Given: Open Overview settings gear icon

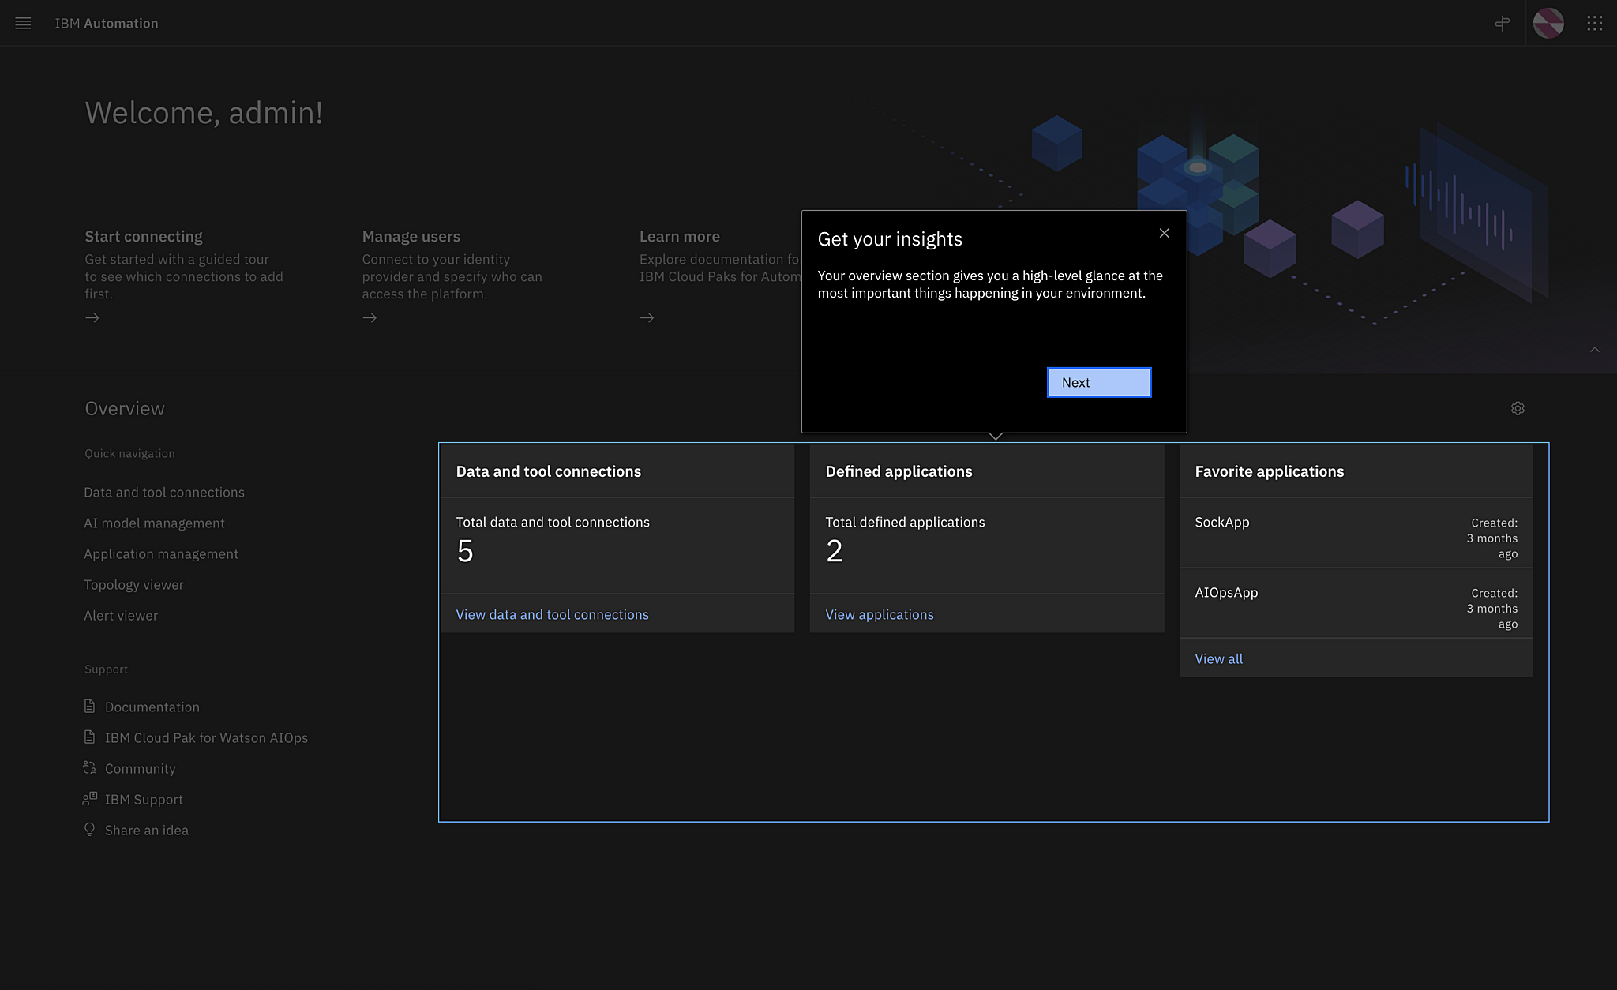Looking at the screenshot, I should pyautogui.click(x=1518, y=408).
